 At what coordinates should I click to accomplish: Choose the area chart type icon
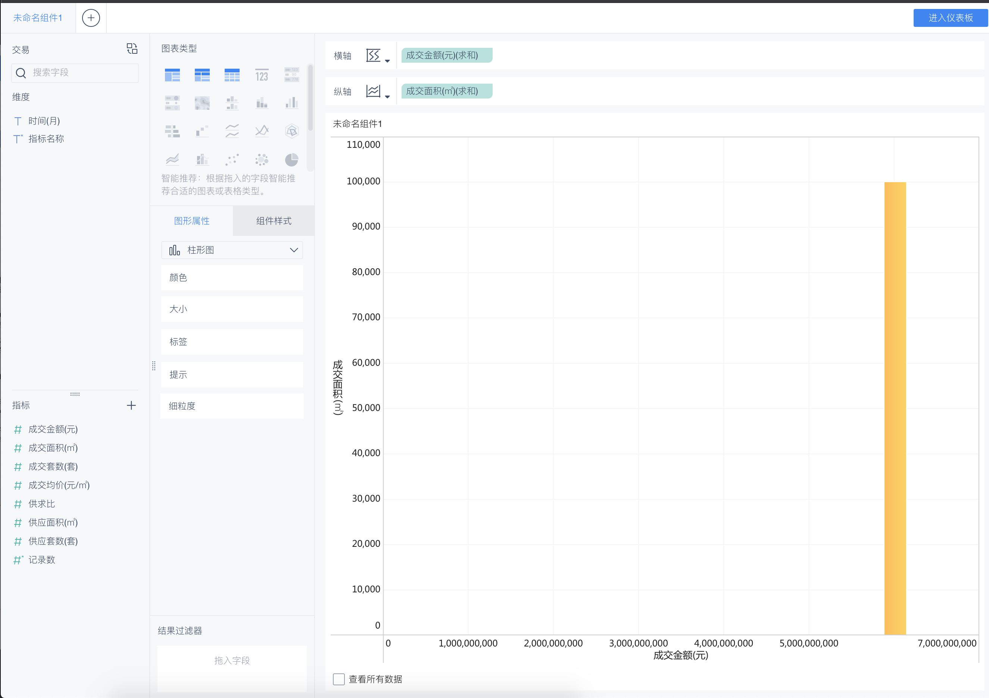click(x=172, y=160)
